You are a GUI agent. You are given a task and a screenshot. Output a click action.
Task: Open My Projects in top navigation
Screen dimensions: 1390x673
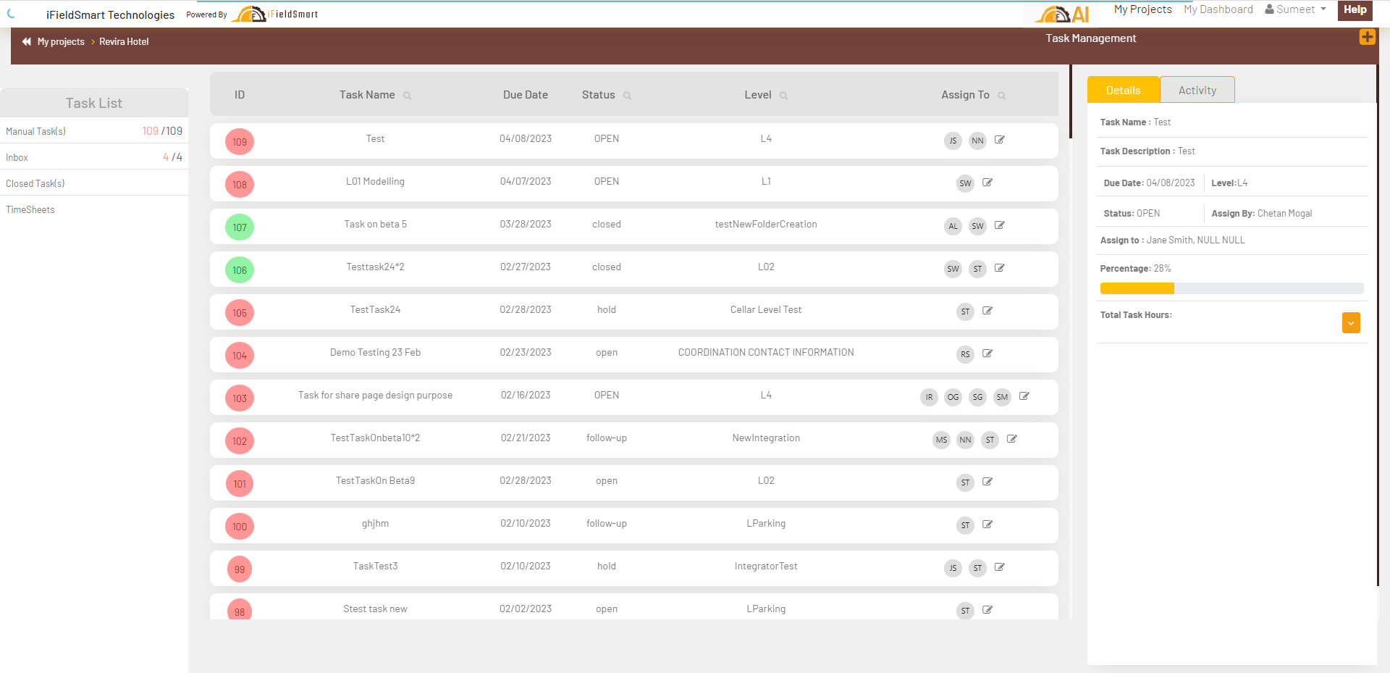coord(1142,9)
